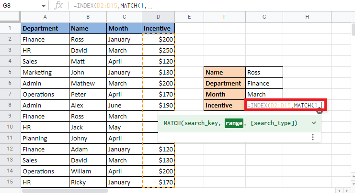Select the cell containing 'Ross' lookup name
The height and width of the screenshot is (193, 355).
point(264,72)
